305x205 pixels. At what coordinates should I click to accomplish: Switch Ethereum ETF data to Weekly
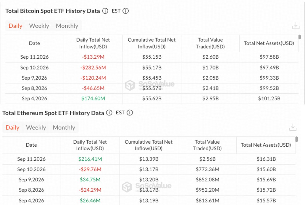coord(36,128)
